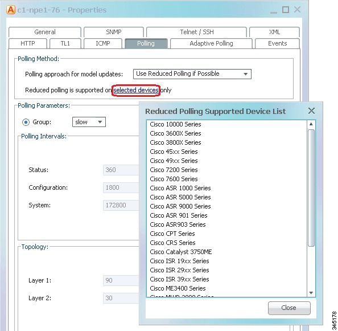The height and width of the screenshot is (331, 338).
Task: Maximize the Properties window
Action: tap(286, 10)
